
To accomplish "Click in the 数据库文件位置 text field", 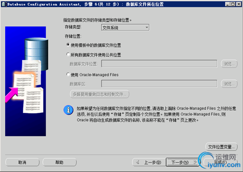I will pos(159,64).
